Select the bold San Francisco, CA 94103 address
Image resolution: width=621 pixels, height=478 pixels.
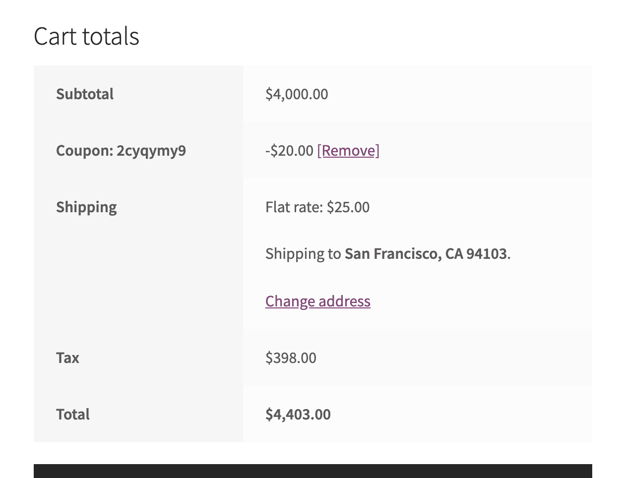click(x=426, y=254)
